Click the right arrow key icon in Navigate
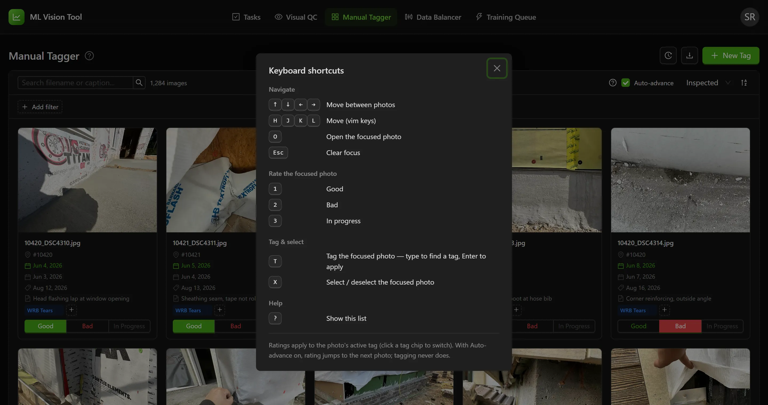The height and width of the screenshot is (405, 768). point(313,104)
